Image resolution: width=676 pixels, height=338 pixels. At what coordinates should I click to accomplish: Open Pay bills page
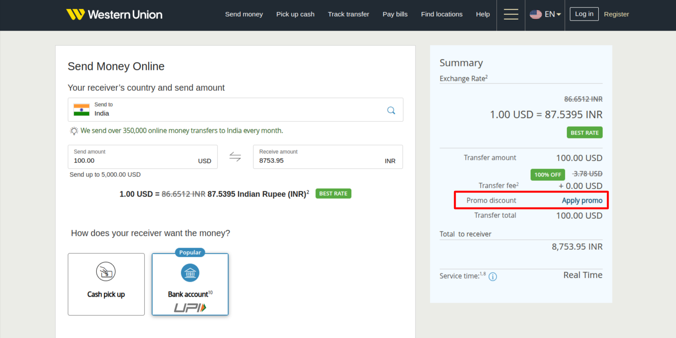395,14
